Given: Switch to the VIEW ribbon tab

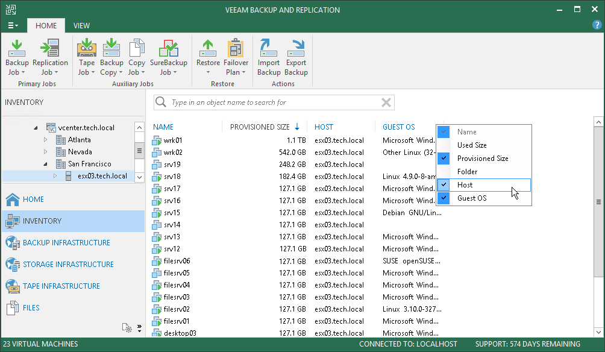Looking at the screenshot, I should click(x=81, y=26).
